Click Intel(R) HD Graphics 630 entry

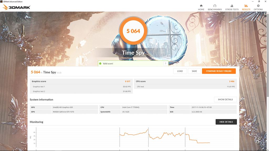tap(63, 107)
